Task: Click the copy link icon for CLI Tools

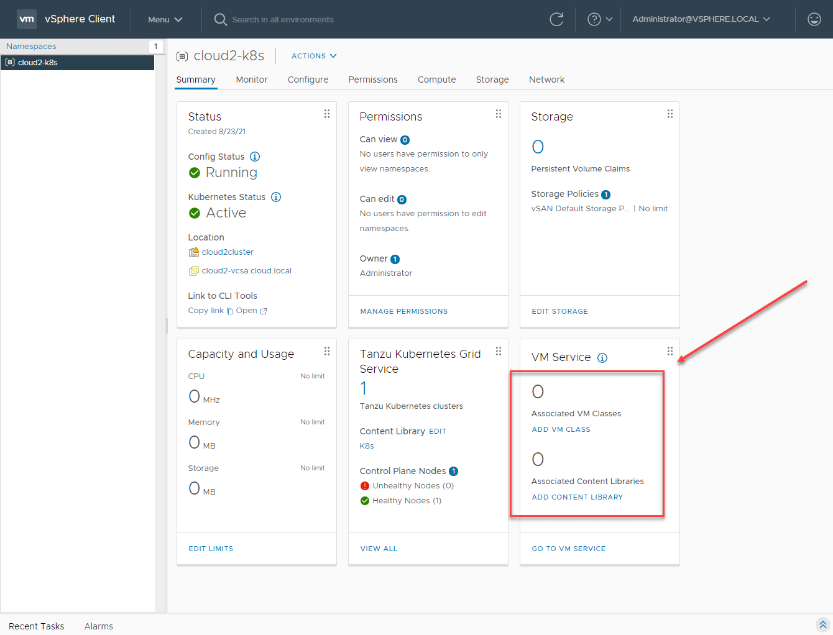Action: coord(229,311)
